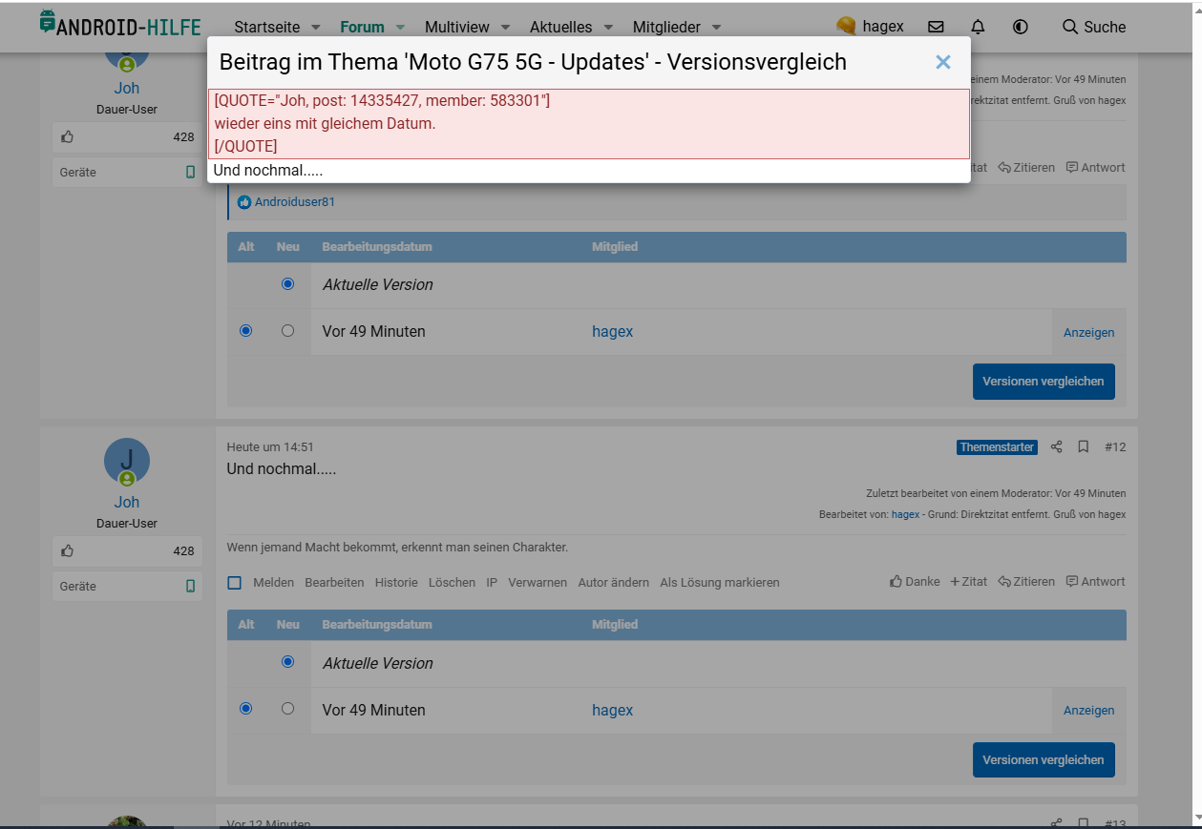The width and height of the screenshot is (1202, 829).
Task: Click share icon on post #12
Action: (x=1056, y=446)
